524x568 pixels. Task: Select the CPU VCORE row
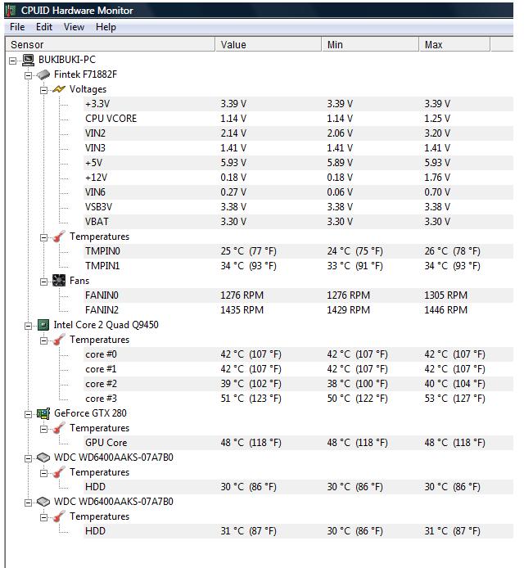[298, 119]
